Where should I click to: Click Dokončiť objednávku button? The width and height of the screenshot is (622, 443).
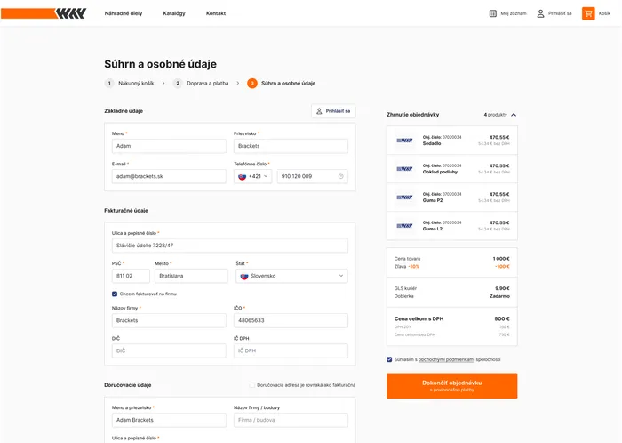point(451,385)
